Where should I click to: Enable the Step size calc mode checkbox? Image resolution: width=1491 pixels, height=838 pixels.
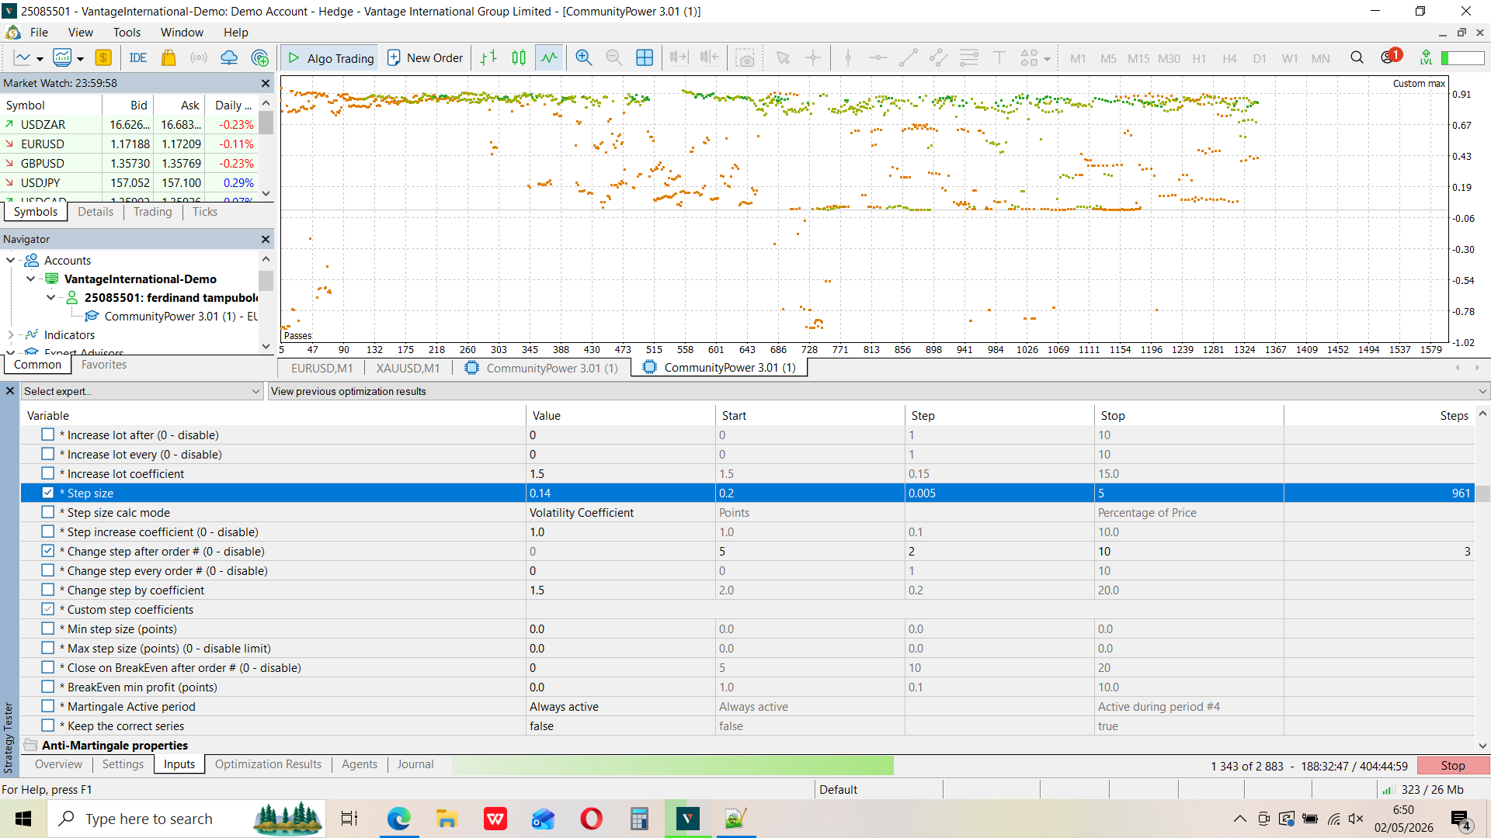click(48, 512)
